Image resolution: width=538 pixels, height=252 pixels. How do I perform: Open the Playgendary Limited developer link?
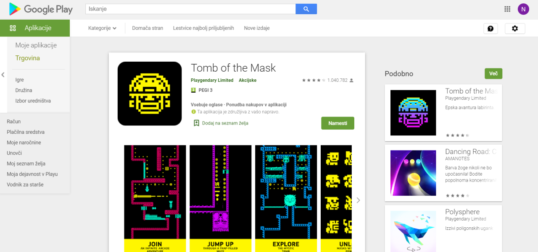pyautogui.click(x=212, y=80)
